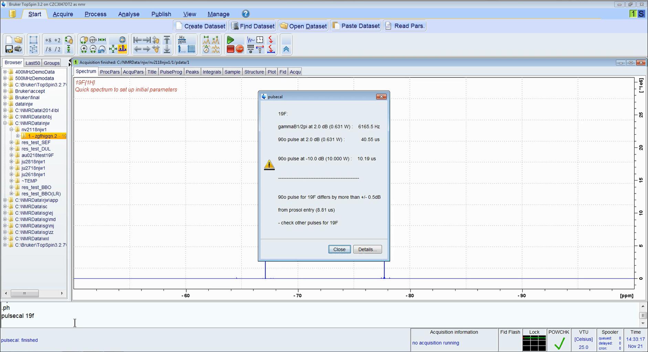
Task: Expand the C:\NMRData\sc folder node
Action: point(5,206)
